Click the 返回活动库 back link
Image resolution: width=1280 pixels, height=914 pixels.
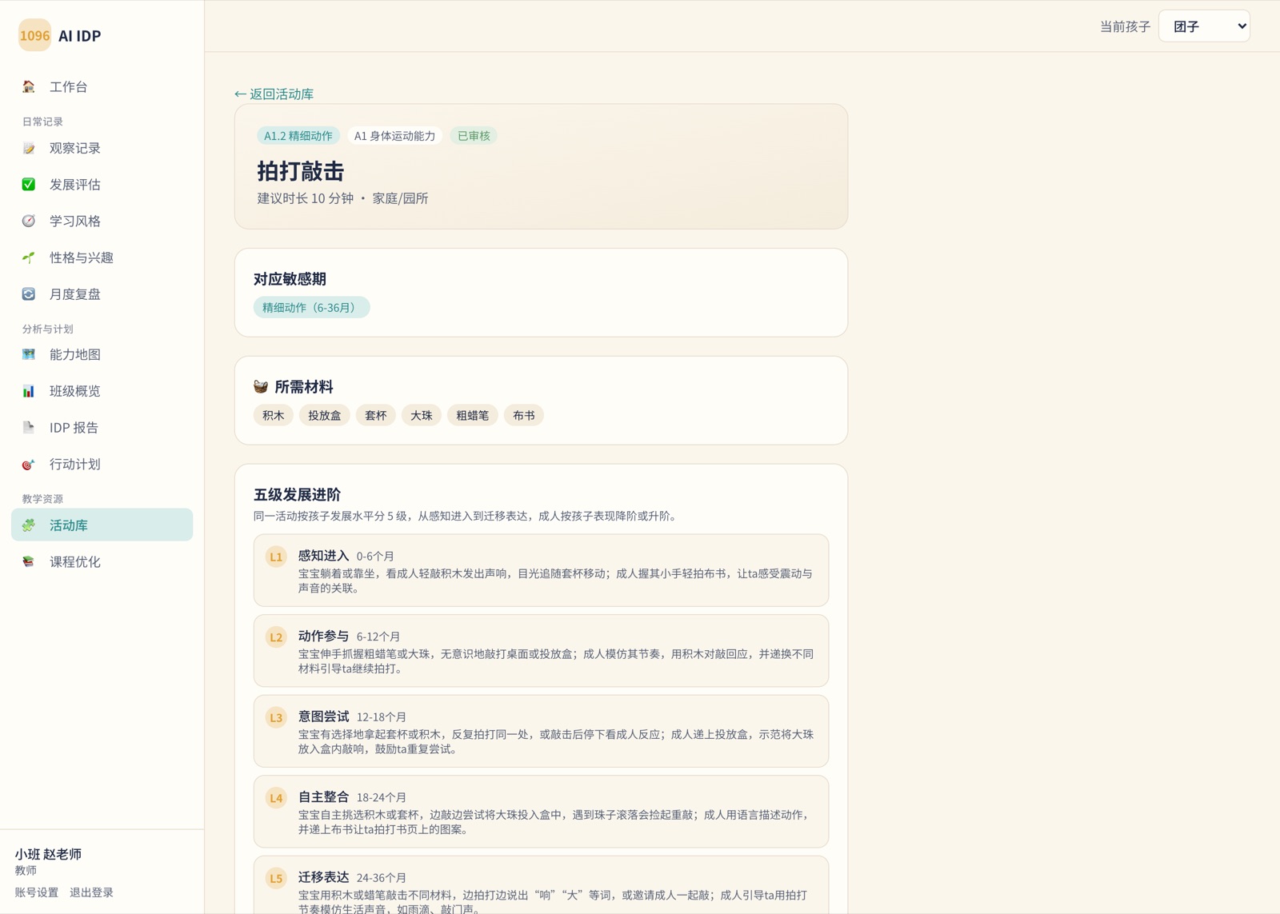(x=274, y=94)
